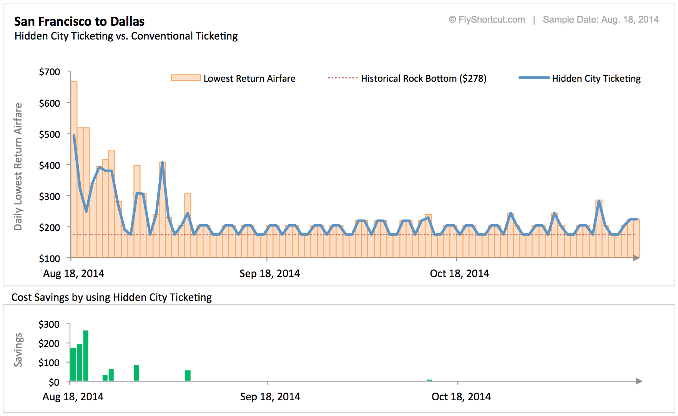Click the $200 label on the savings chart

[x=49, y=344]
